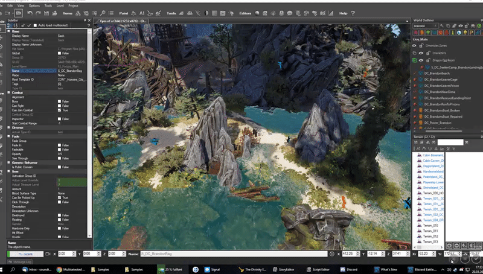This screenshot has height=274, width=483.
Task: Open Discord from the Windows taskbar
Action: coord(348,269)
